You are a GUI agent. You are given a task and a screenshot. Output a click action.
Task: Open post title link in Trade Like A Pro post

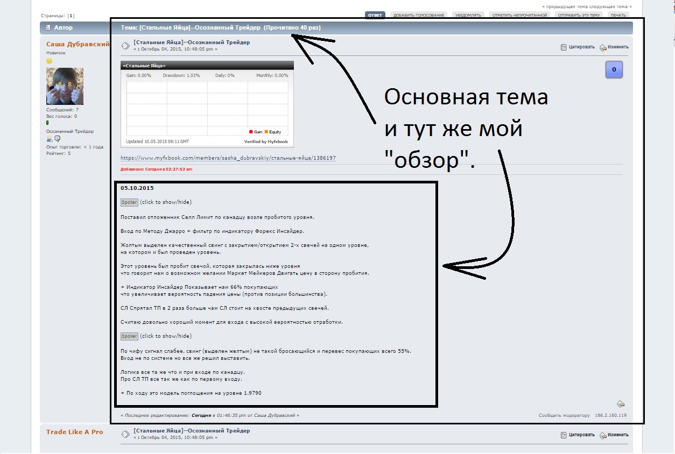point(192,430)
